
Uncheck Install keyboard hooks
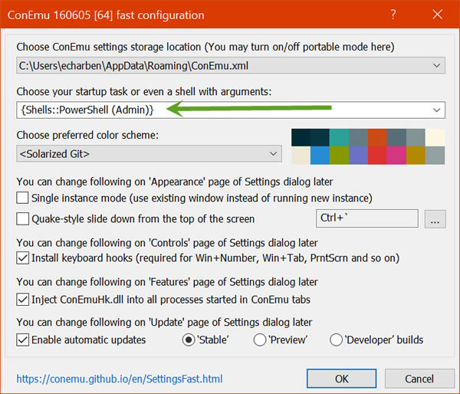(x=22, y=258)
